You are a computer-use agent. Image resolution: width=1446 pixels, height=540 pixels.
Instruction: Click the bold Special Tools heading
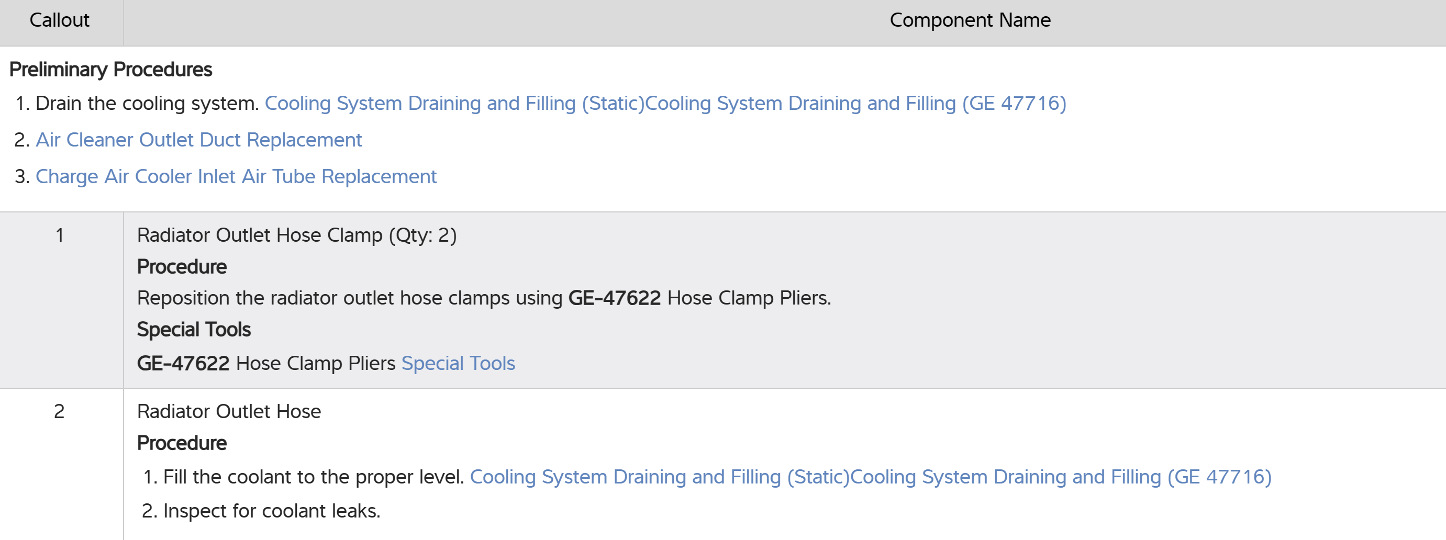pos(194,330)
